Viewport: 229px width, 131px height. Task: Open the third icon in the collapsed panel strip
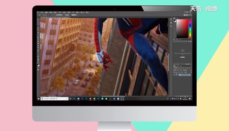coord(171,26)
